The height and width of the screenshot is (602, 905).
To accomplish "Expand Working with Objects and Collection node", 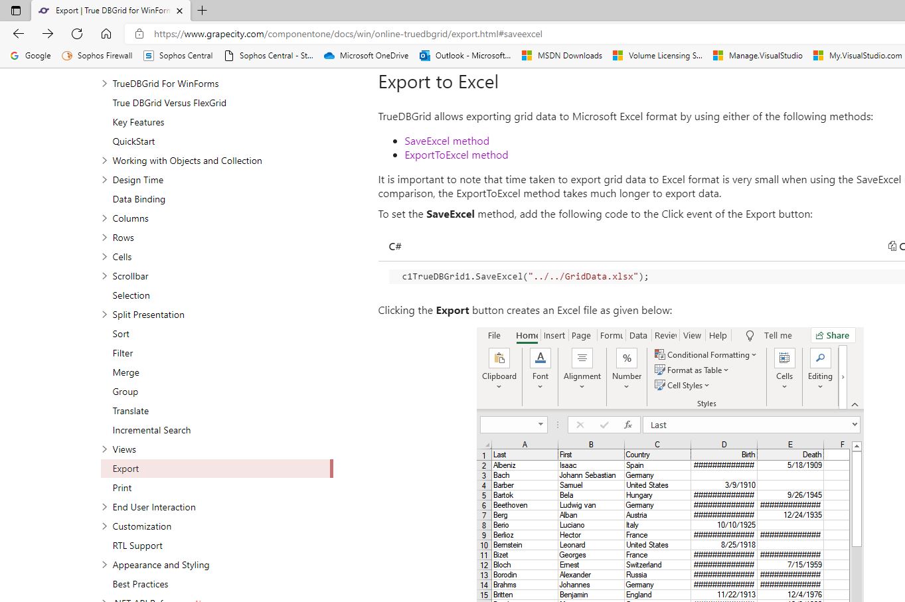I will click(104, 161).
